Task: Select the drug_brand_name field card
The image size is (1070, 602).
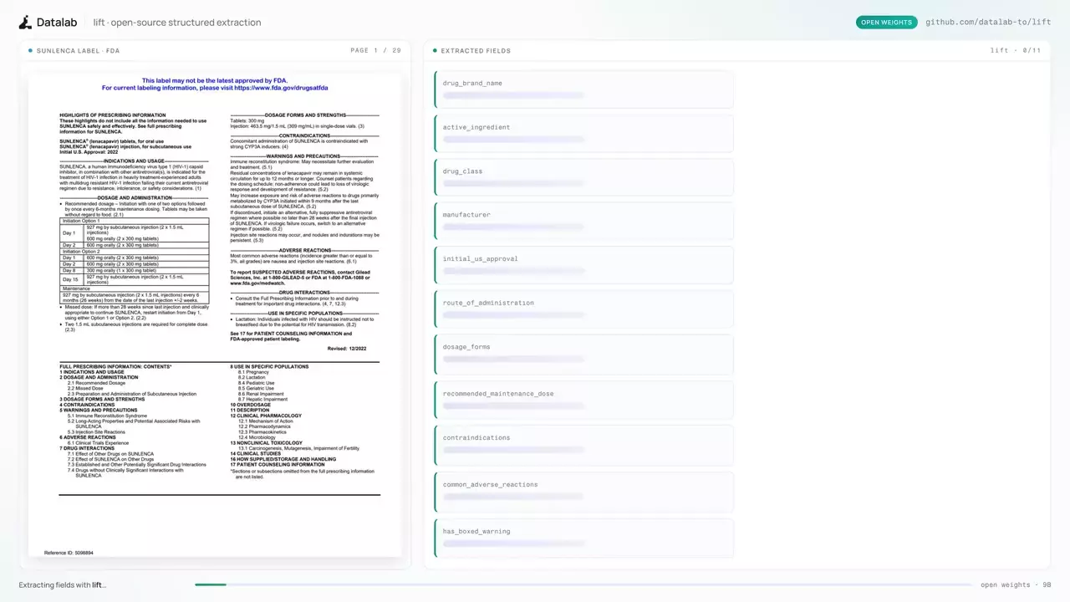Action: pos(584,89)
